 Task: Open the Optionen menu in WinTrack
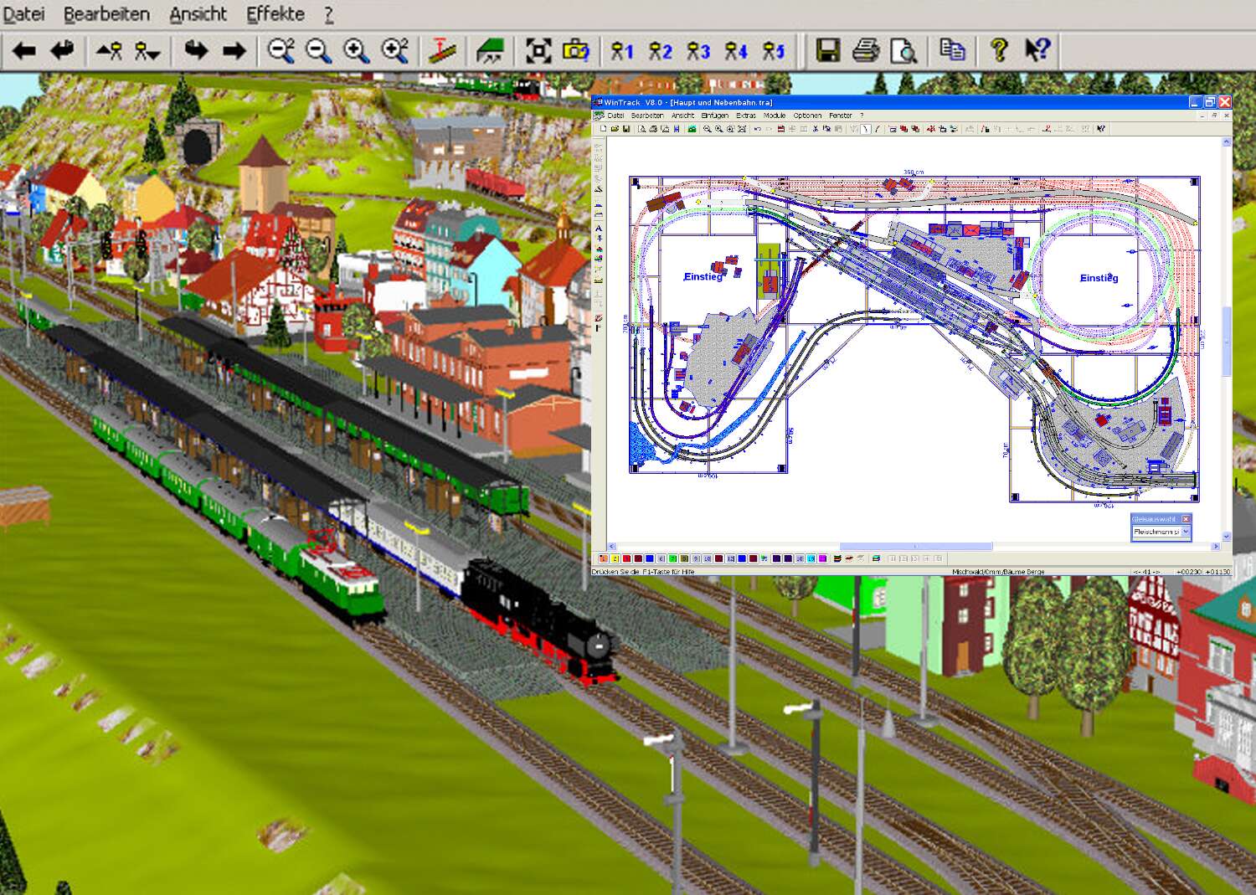coord(806,116)
